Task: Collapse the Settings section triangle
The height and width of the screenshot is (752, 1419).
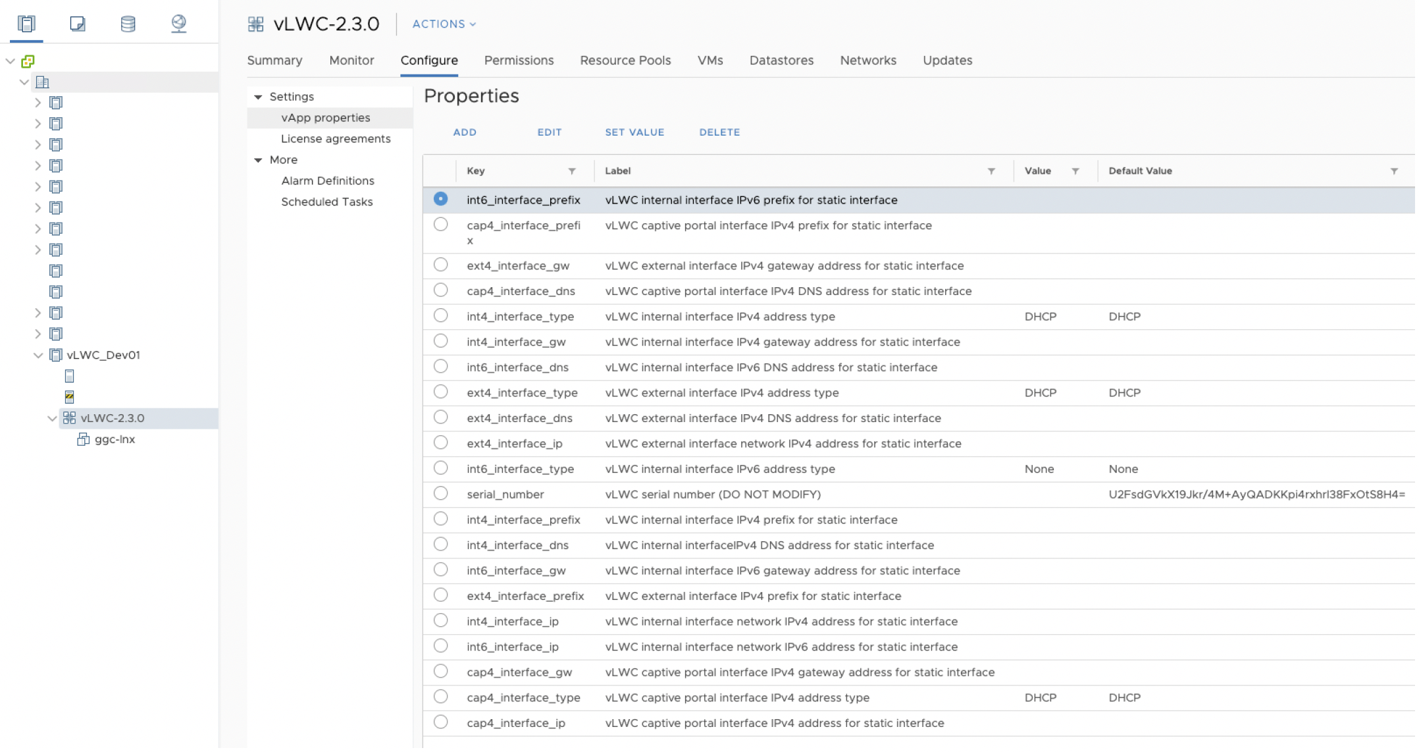Action: 259,97
